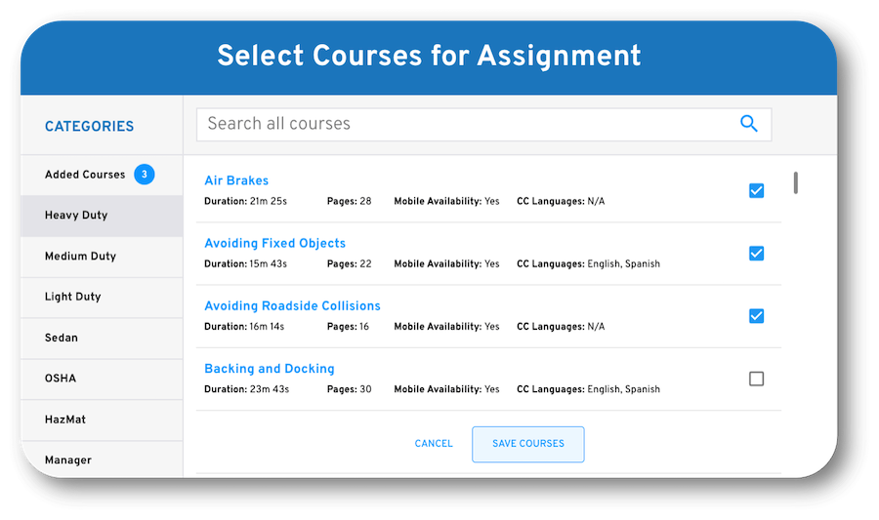This screenshot has height=520, width=879.
Task: Switch to the Light Duty category
Action: [72, 297]
